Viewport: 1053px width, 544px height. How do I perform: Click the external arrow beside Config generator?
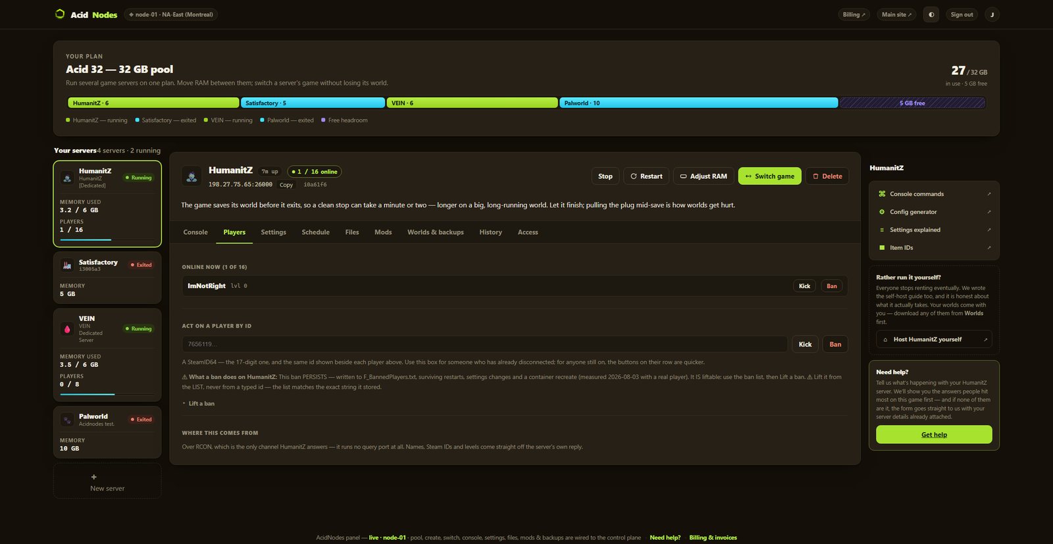click(x=989, y=212)
